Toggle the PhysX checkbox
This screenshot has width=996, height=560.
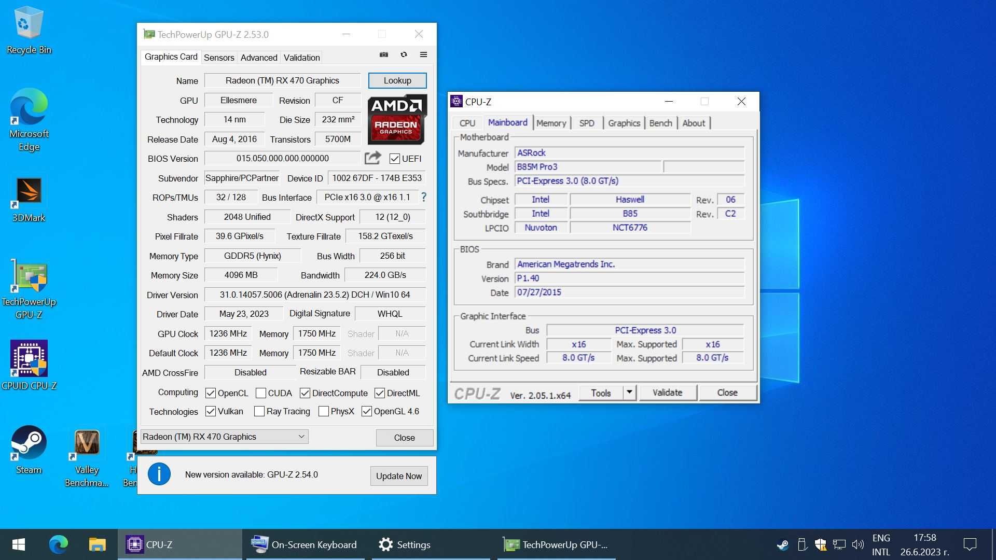point(324,411)
